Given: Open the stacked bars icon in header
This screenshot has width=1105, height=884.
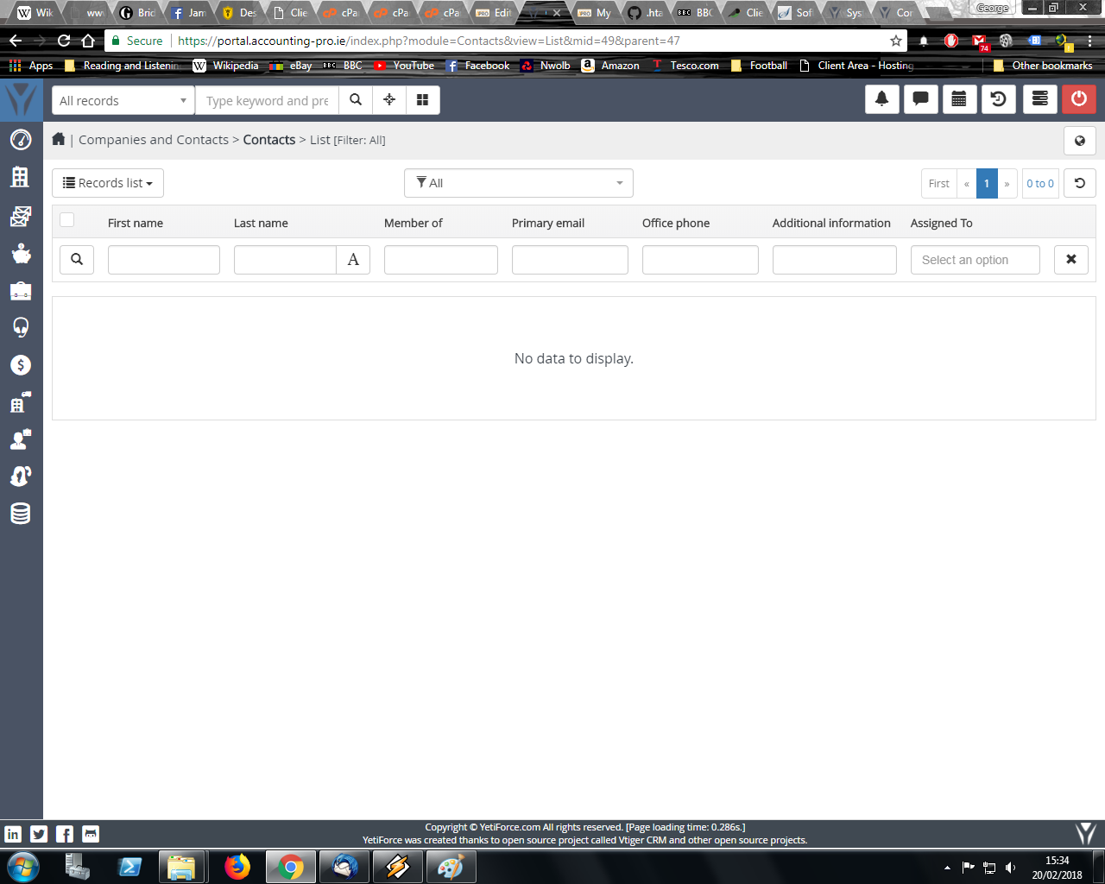Looking at the screenshot, I should coord(1040,99).
